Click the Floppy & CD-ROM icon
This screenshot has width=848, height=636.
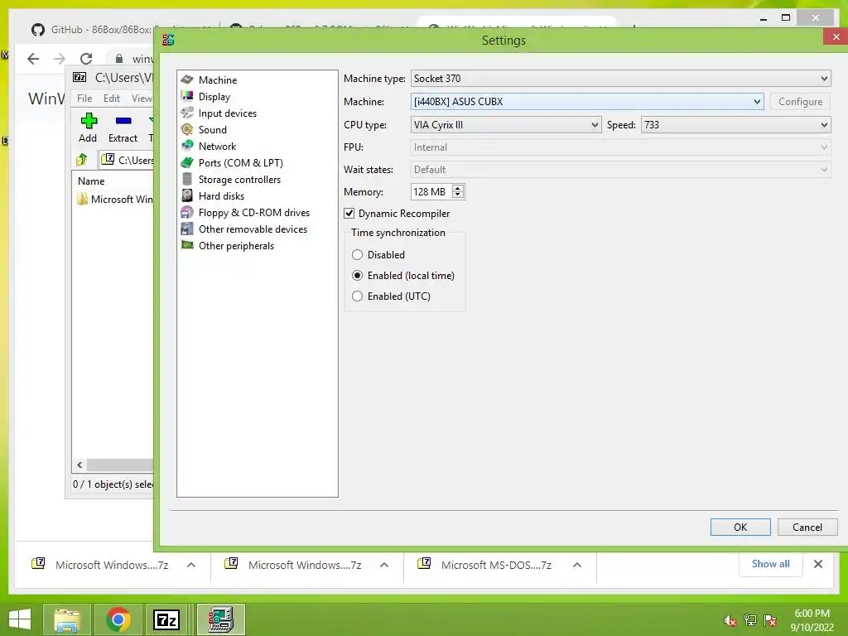click(x=187, y=212)
